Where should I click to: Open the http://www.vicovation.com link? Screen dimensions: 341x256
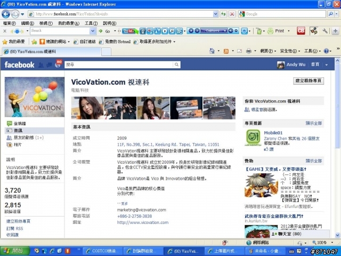click(x=143, y=222)
